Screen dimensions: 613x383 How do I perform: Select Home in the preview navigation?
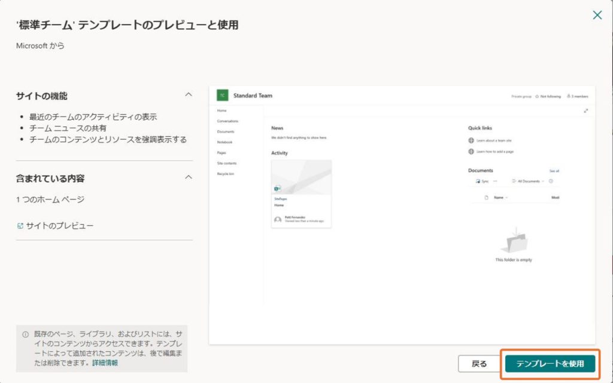tap(221, 111)
